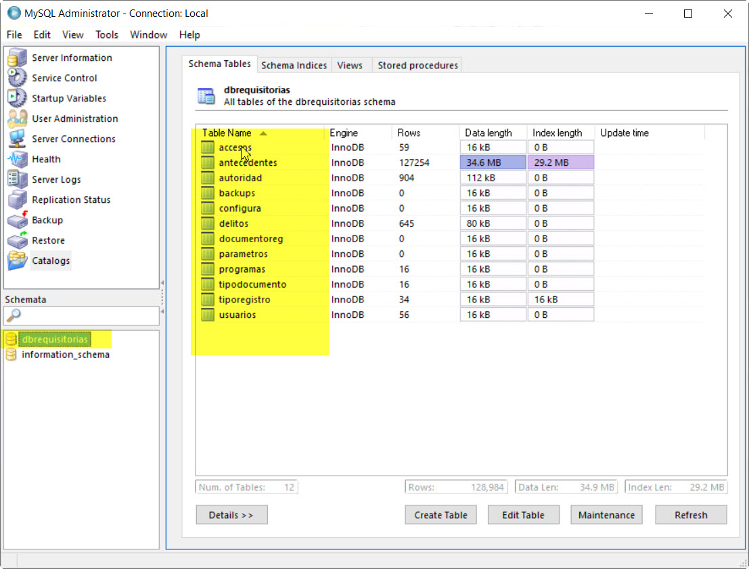The width and height of the screenshot is (749, 569).
Task: Click the Schemata search input field
Action: tap(81, 316)
